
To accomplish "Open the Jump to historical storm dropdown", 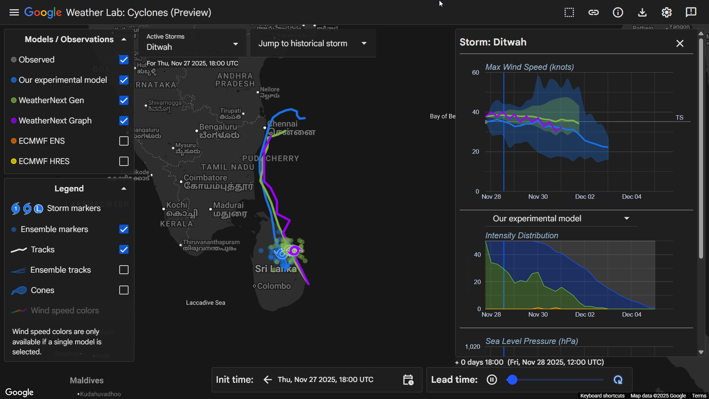I will point(364,43).
